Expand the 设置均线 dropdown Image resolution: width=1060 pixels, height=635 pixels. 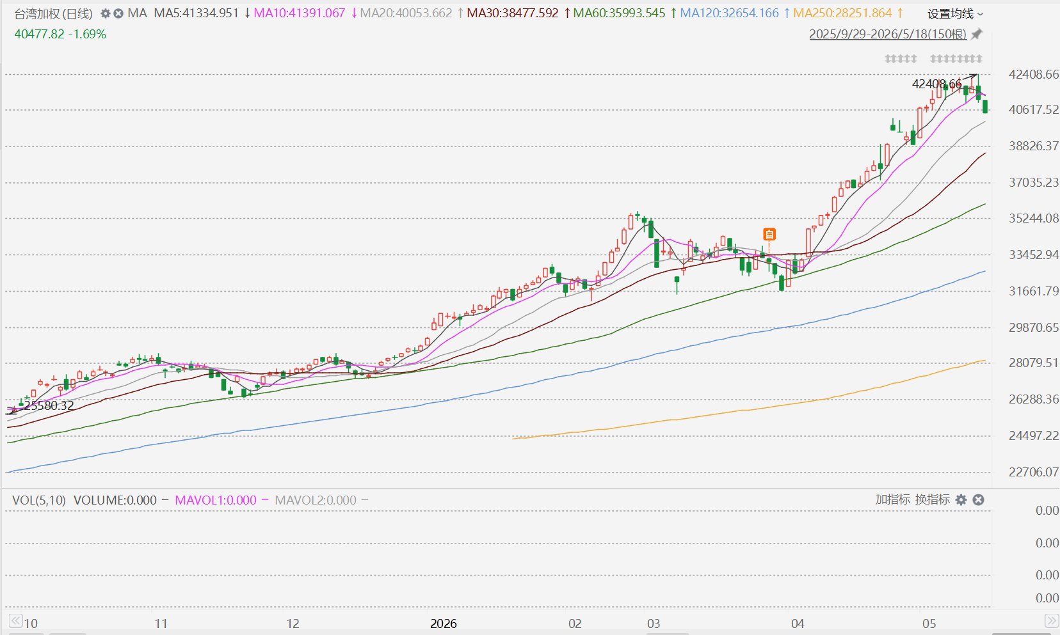coord(956,14)
